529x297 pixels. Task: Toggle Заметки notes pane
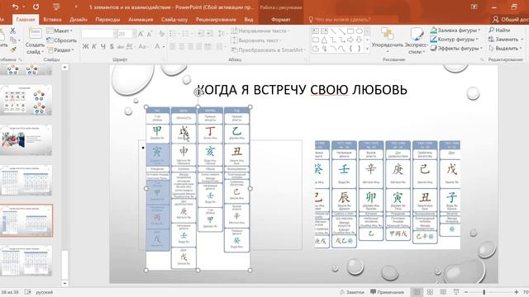[351, 292]
